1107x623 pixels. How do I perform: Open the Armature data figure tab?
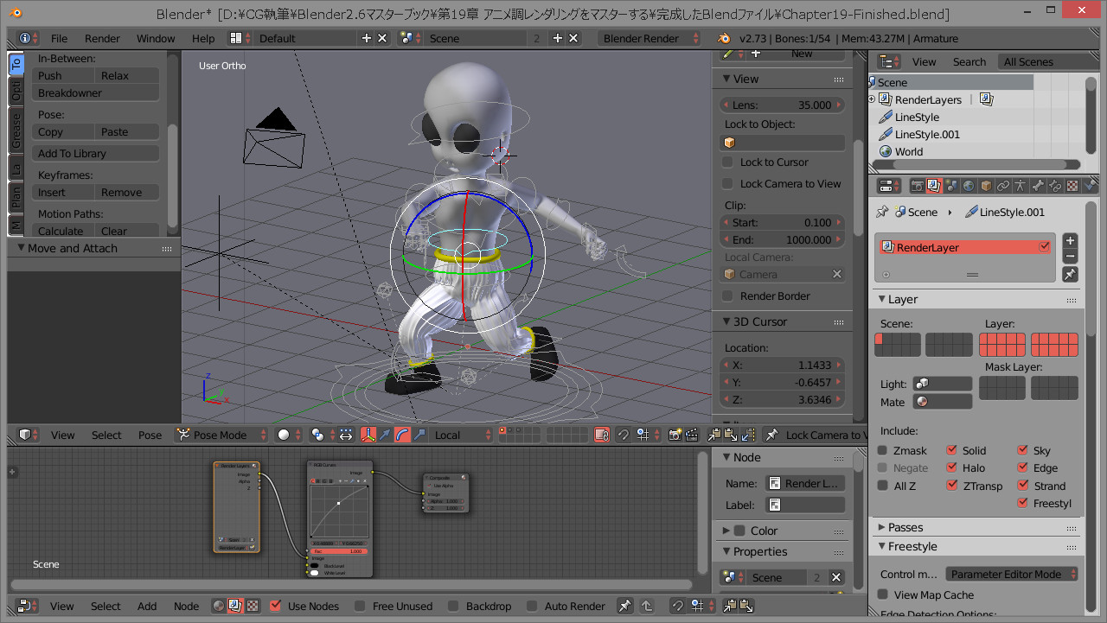pyautogui.click(x=1021, y=186)
